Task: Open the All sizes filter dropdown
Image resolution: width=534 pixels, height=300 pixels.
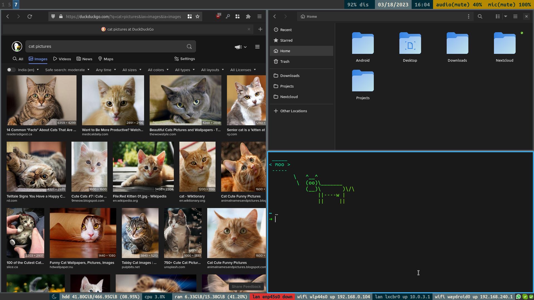Action: click(132, 70)
